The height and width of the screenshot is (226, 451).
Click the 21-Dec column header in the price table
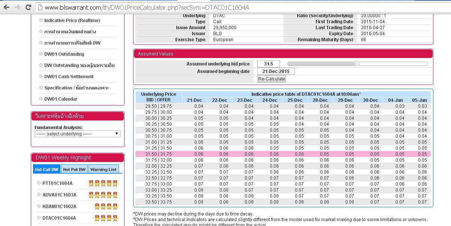pos(194,100)
